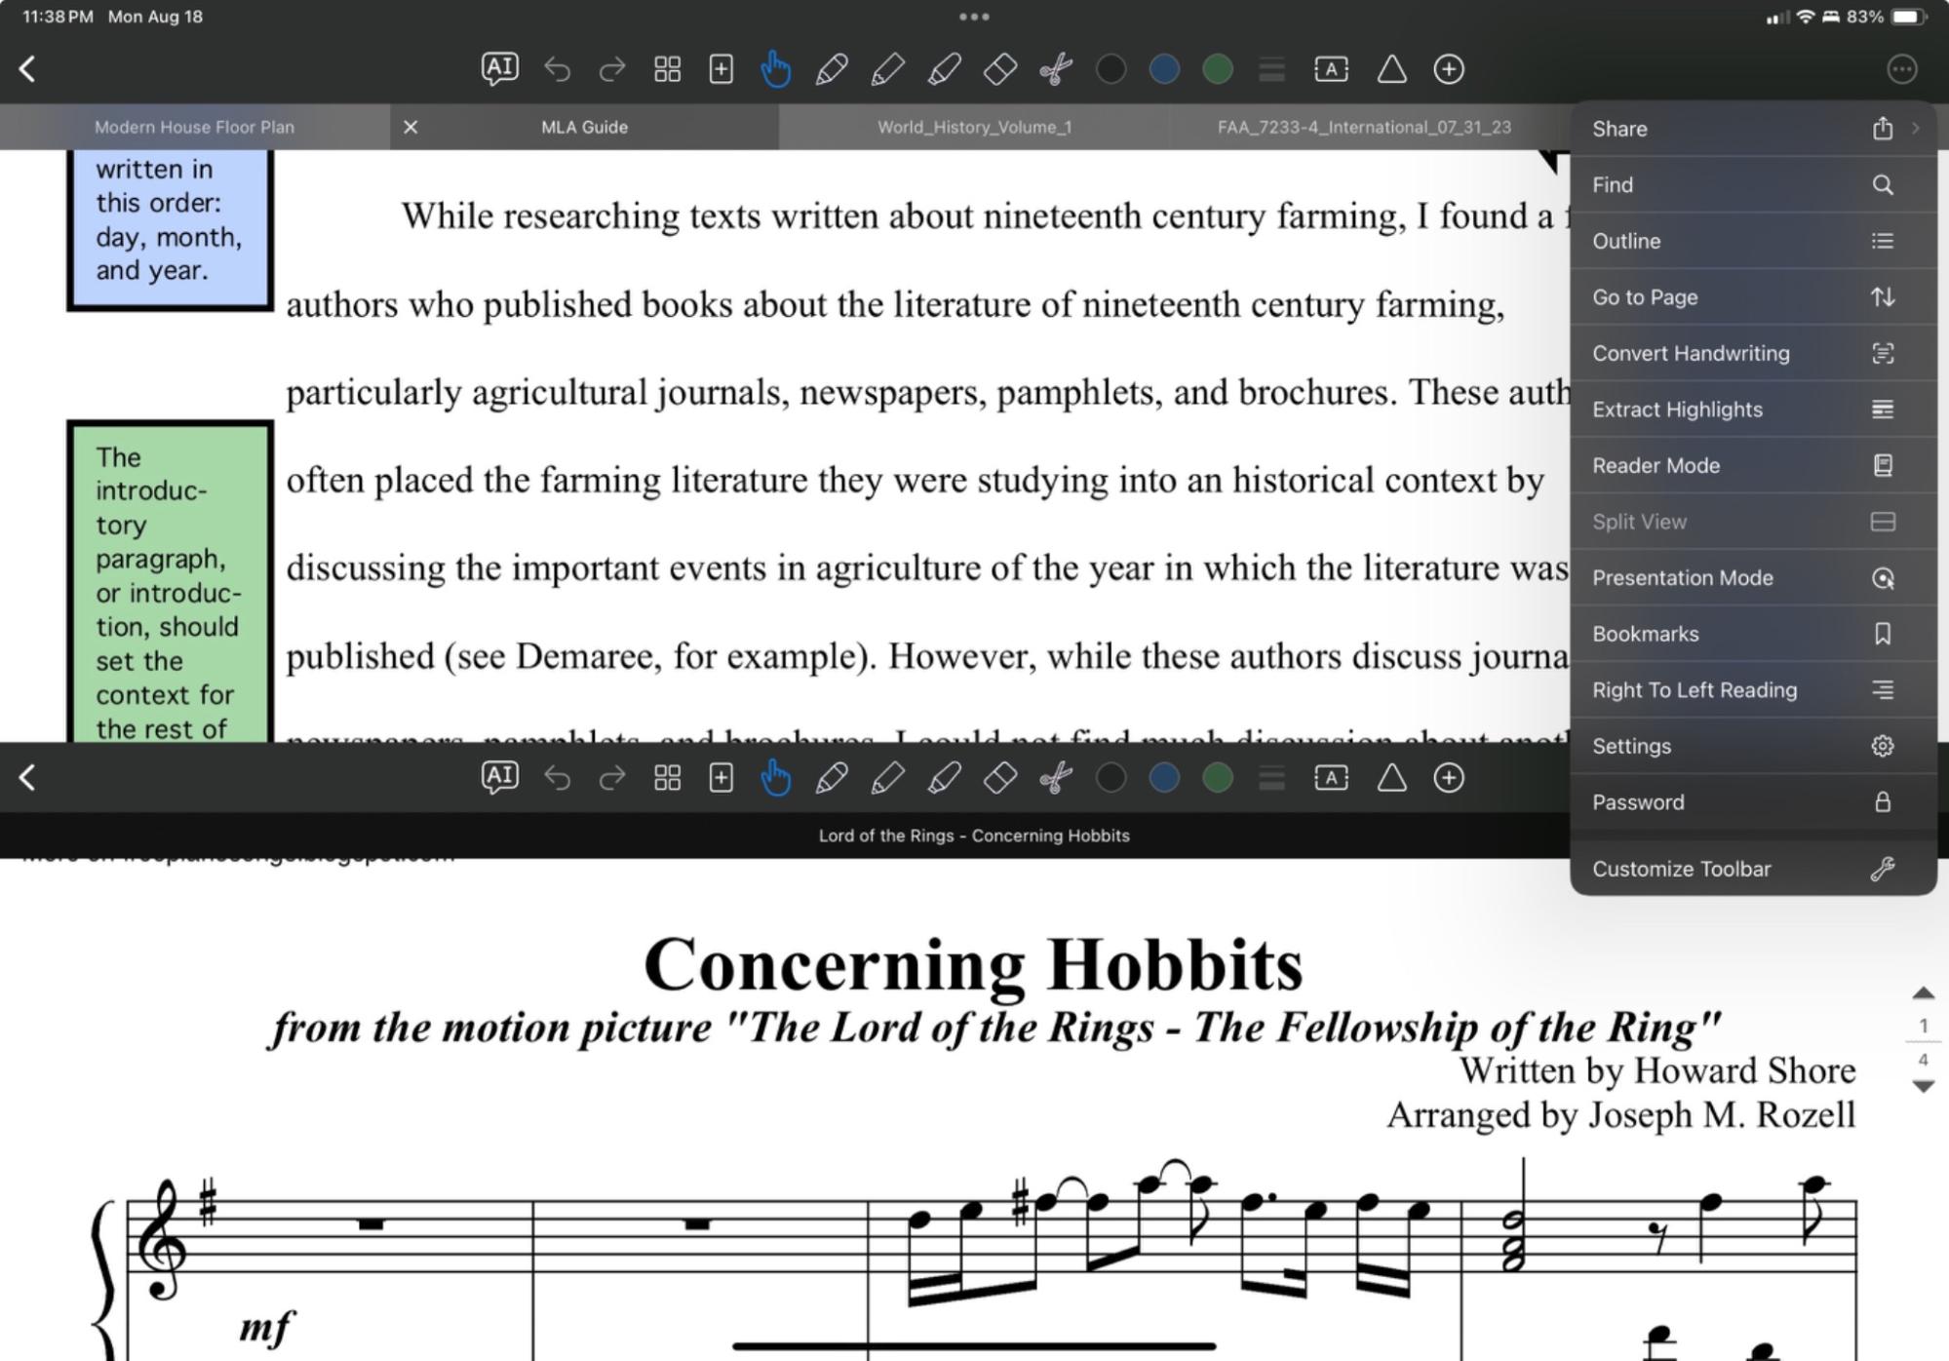Undo in the bottom toolbar
The width and height of the screenshot is (1949, 1361).
[557, 778]
